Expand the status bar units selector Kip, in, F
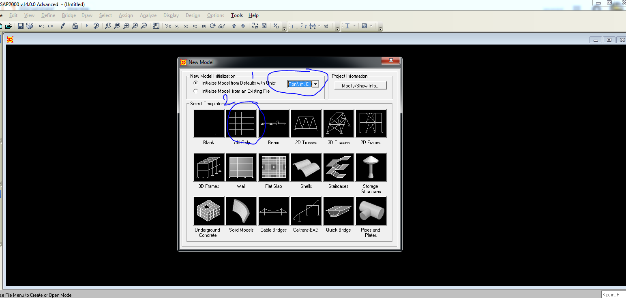Screen dimensions: 626x298 coord(613,295)
